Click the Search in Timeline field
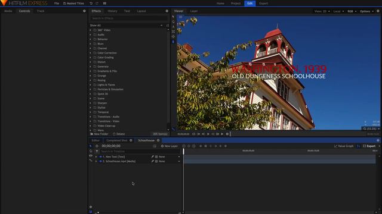This screenshot has height=214, width=382. tap(140, 151)
